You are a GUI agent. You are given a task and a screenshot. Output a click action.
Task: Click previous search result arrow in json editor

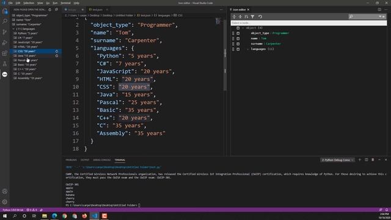[384, 16]
